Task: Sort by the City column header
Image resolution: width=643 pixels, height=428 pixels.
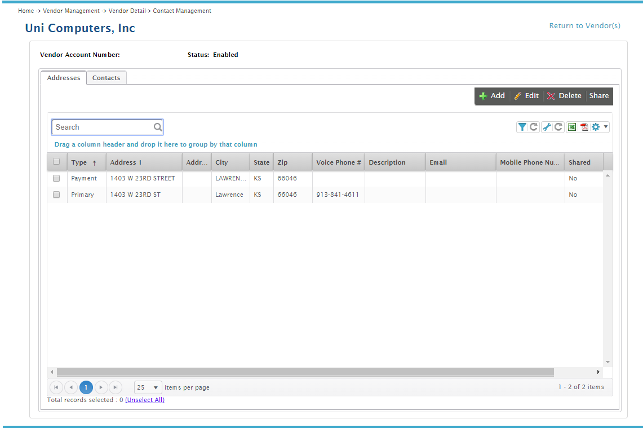Action: [x=230, y=162]
